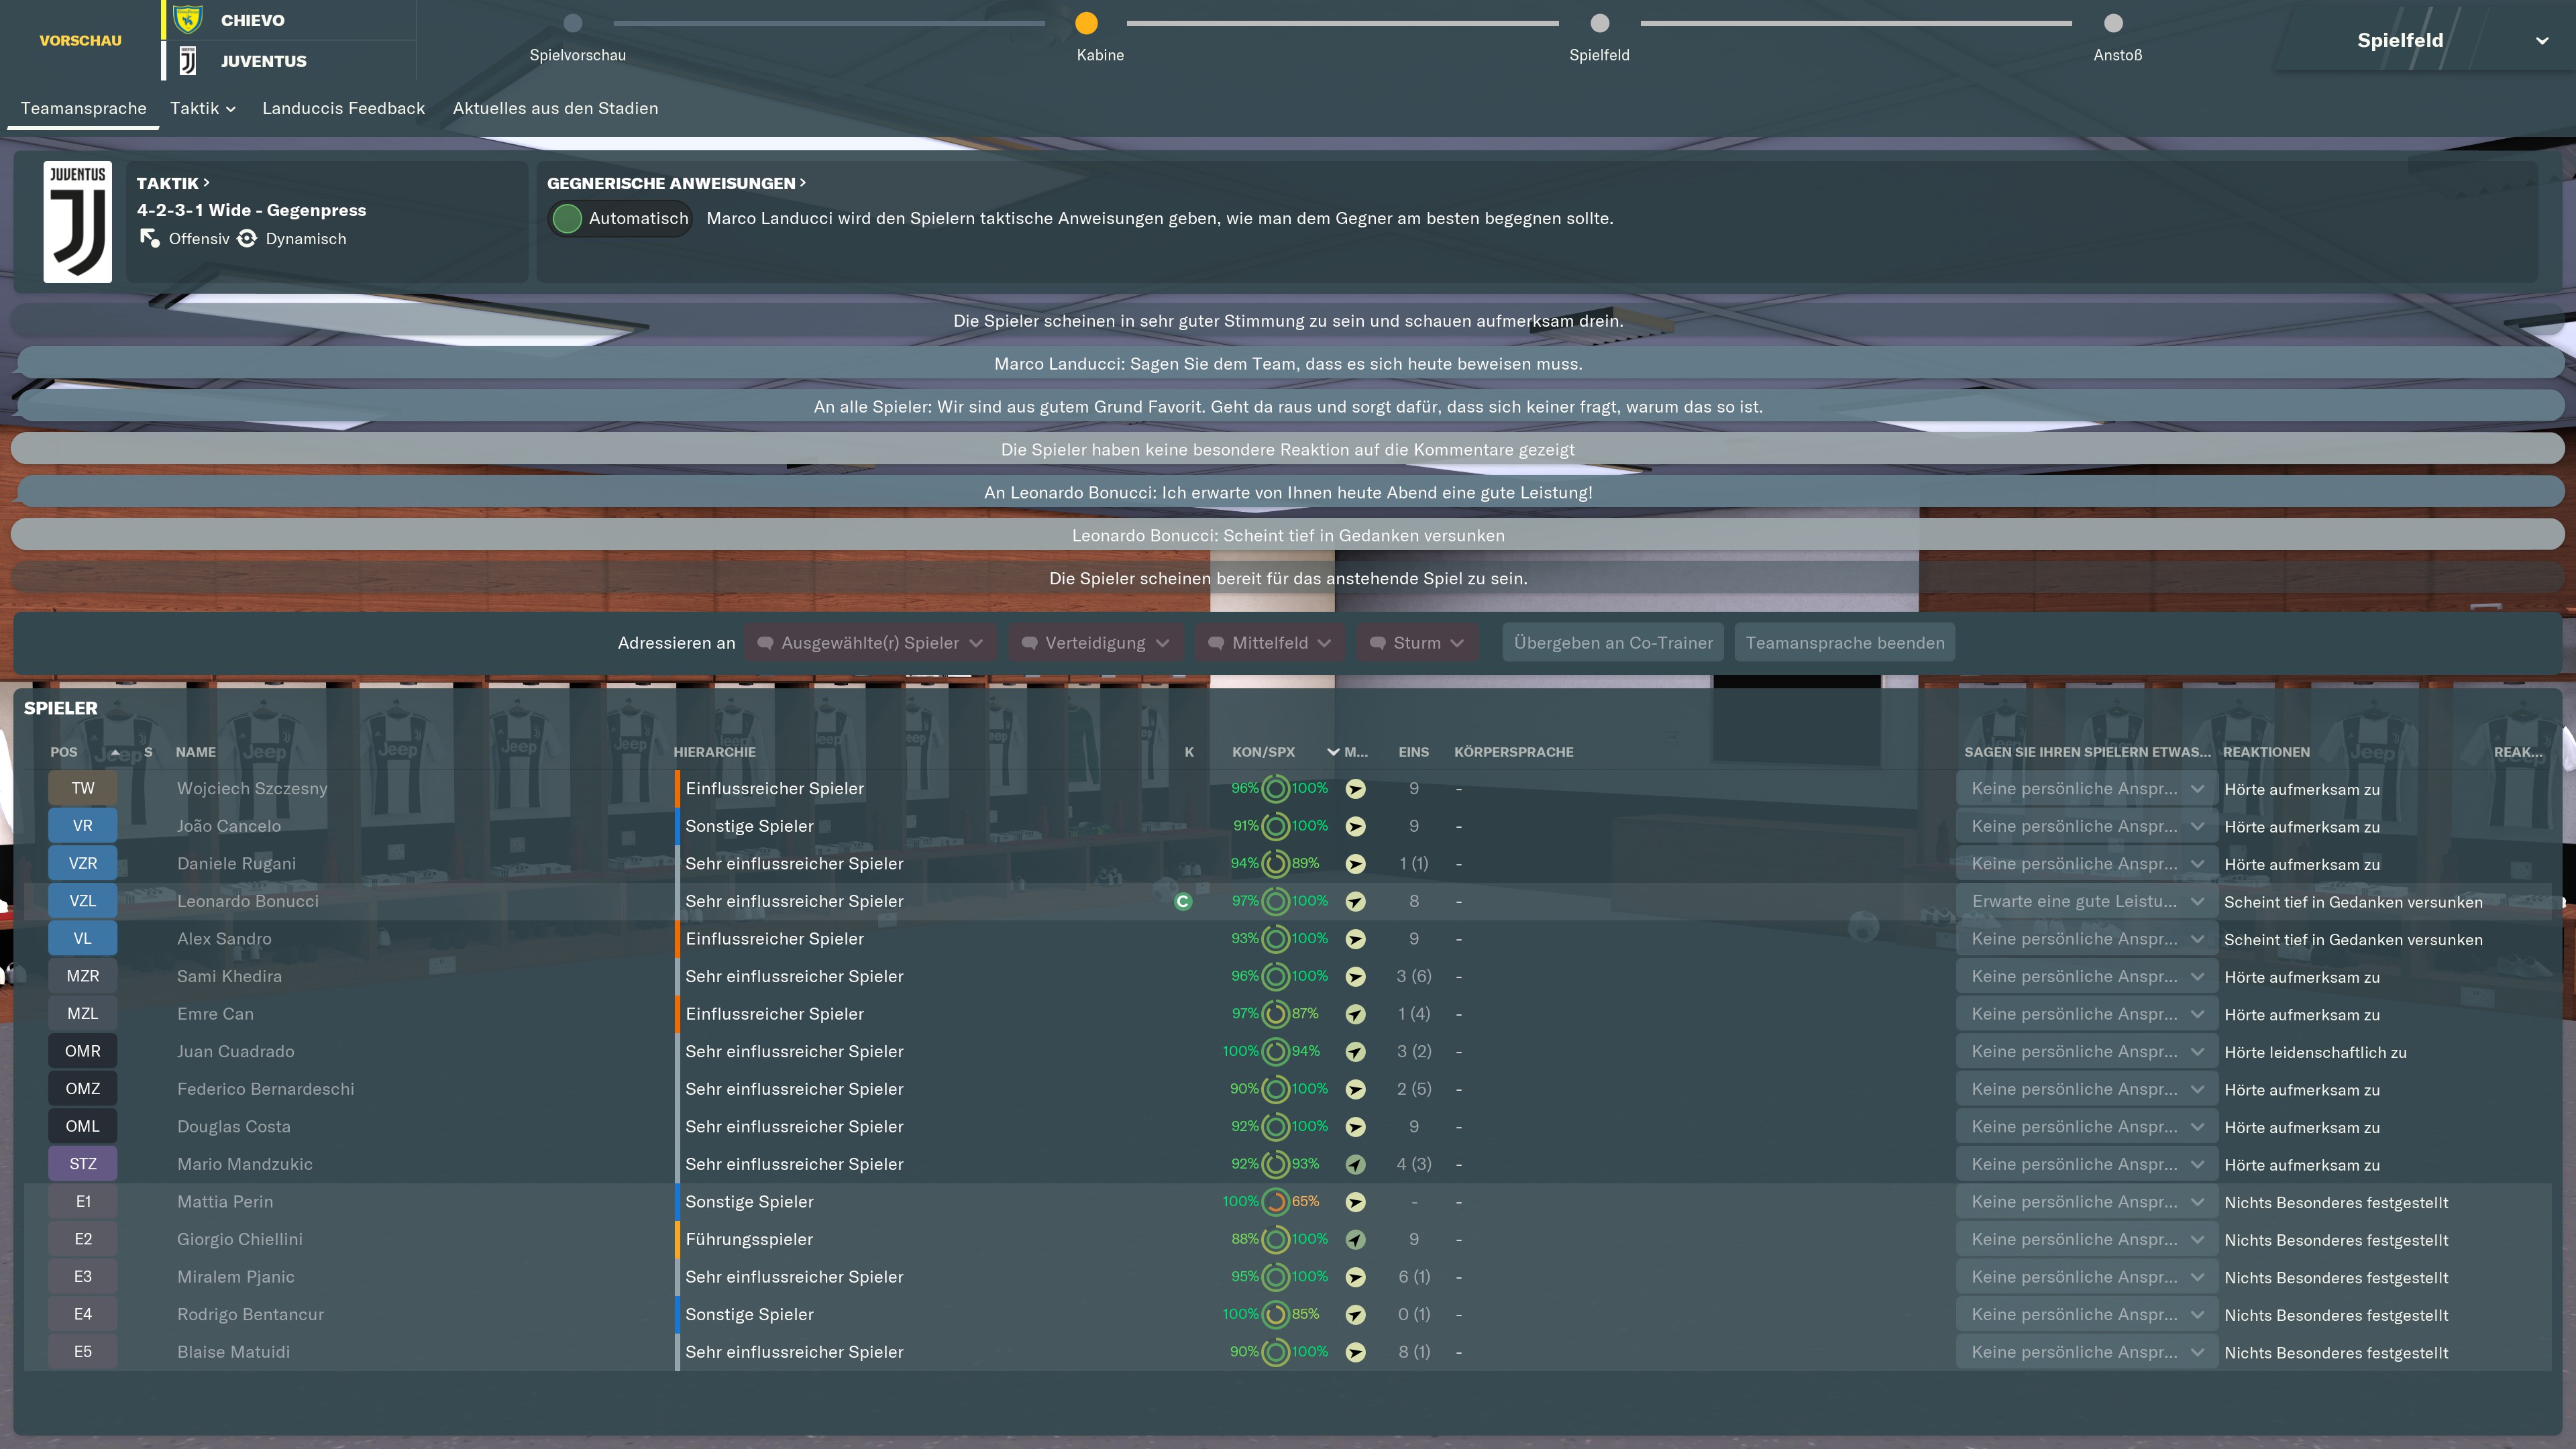
Task: Click morale icon for João Cancelo
Action: click(1355, 826)
